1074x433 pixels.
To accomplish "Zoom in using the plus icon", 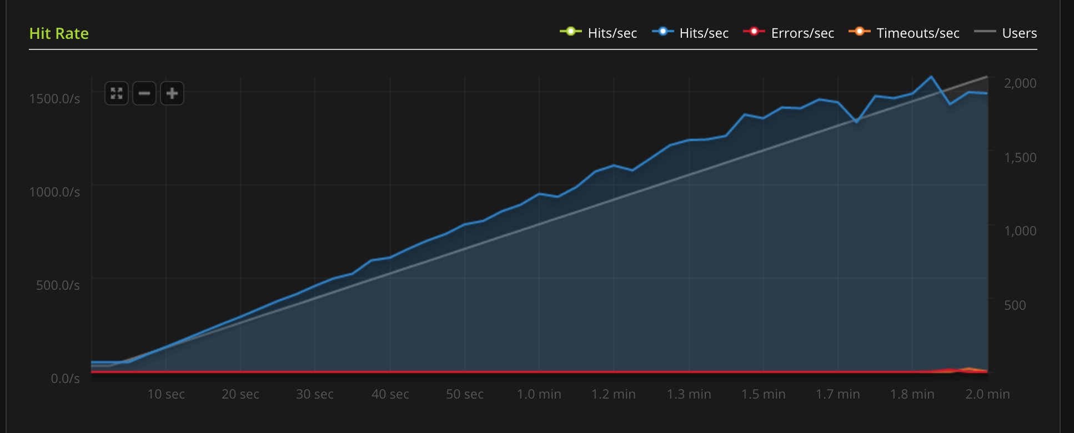I will (x=172, y=93).
